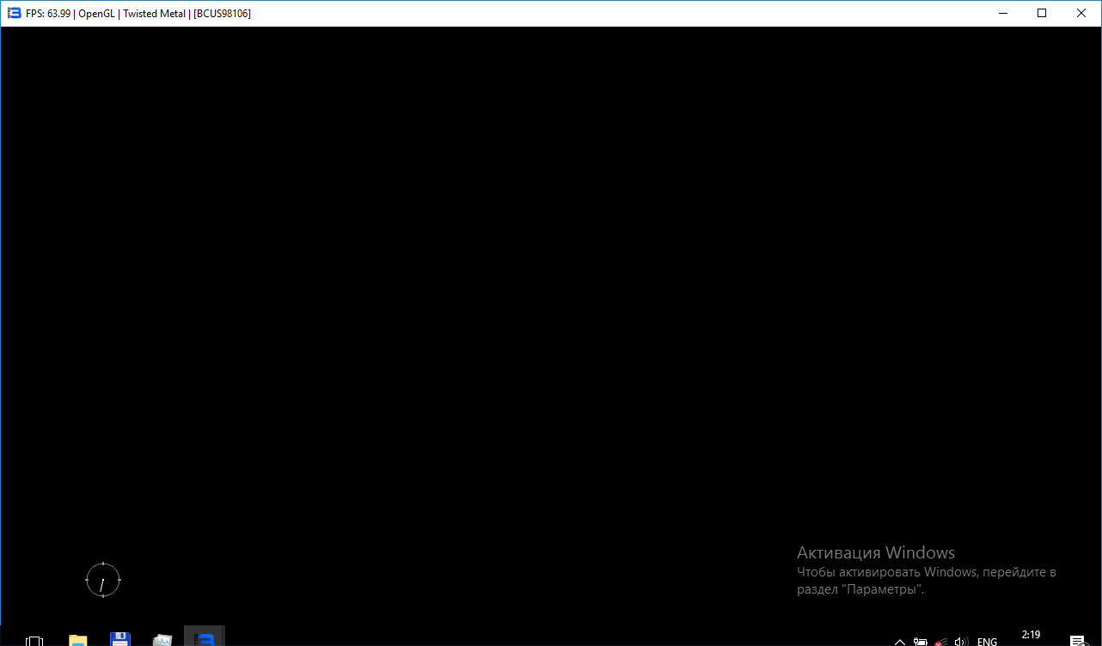The image size is (1102, 646).
Task: Open Task View from the taskbar
Action: 34,639
